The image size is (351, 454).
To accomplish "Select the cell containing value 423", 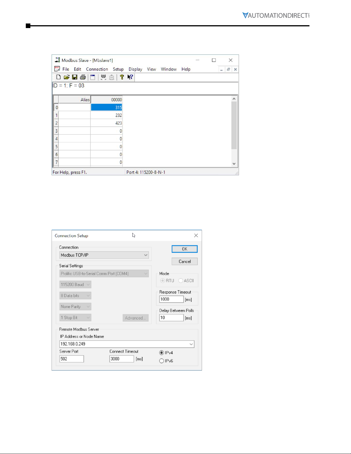I will tap(107, 123).
